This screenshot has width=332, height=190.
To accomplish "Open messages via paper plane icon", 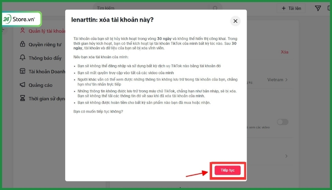I will point(318,8).
